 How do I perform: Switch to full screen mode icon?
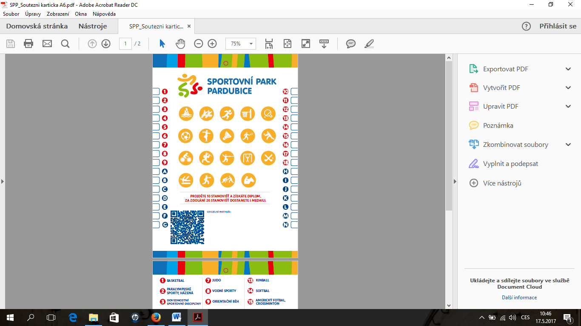pyautogui.click(x=306, y=43)
